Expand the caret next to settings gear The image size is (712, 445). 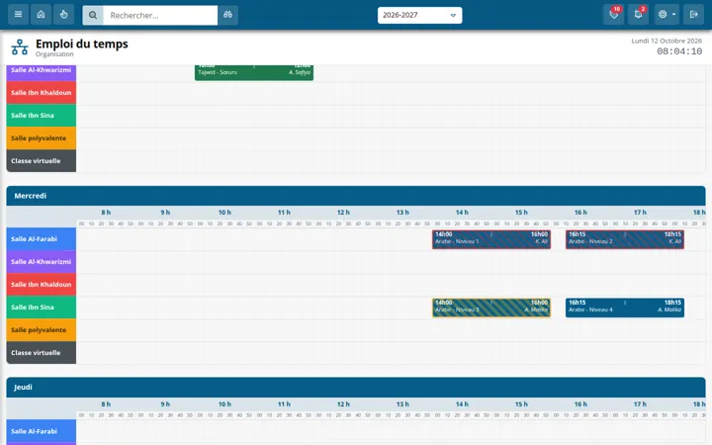[x=673, y=15]
